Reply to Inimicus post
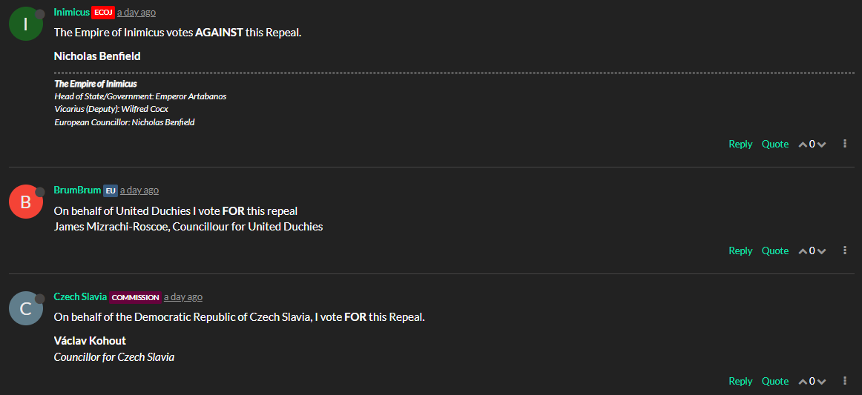Screen dimensions: 862x395 point(740,144)
